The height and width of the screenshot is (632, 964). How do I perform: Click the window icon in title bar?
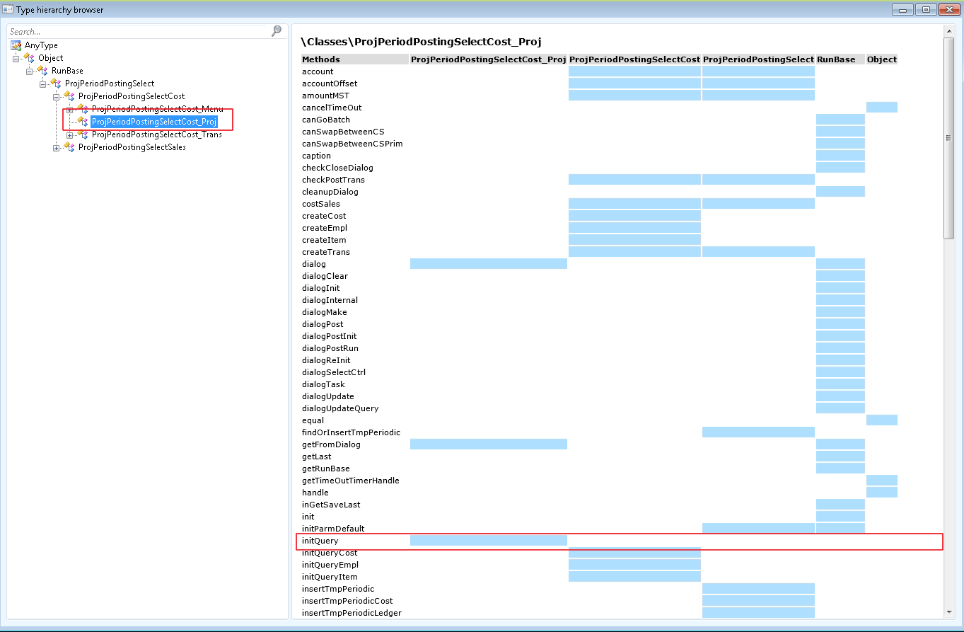click(x=8, y=9)
